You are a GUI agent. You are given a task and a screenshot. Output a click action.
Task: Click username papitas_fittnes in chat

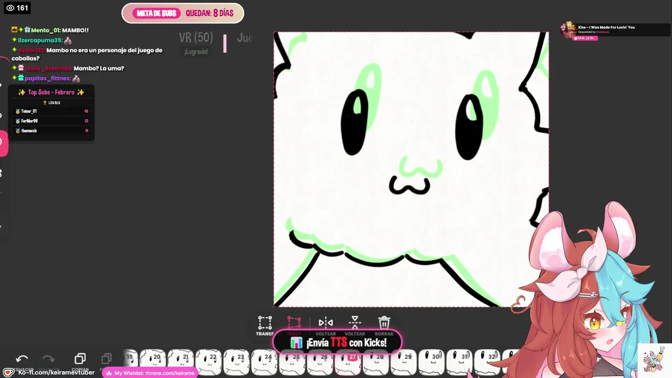(47, 78)
